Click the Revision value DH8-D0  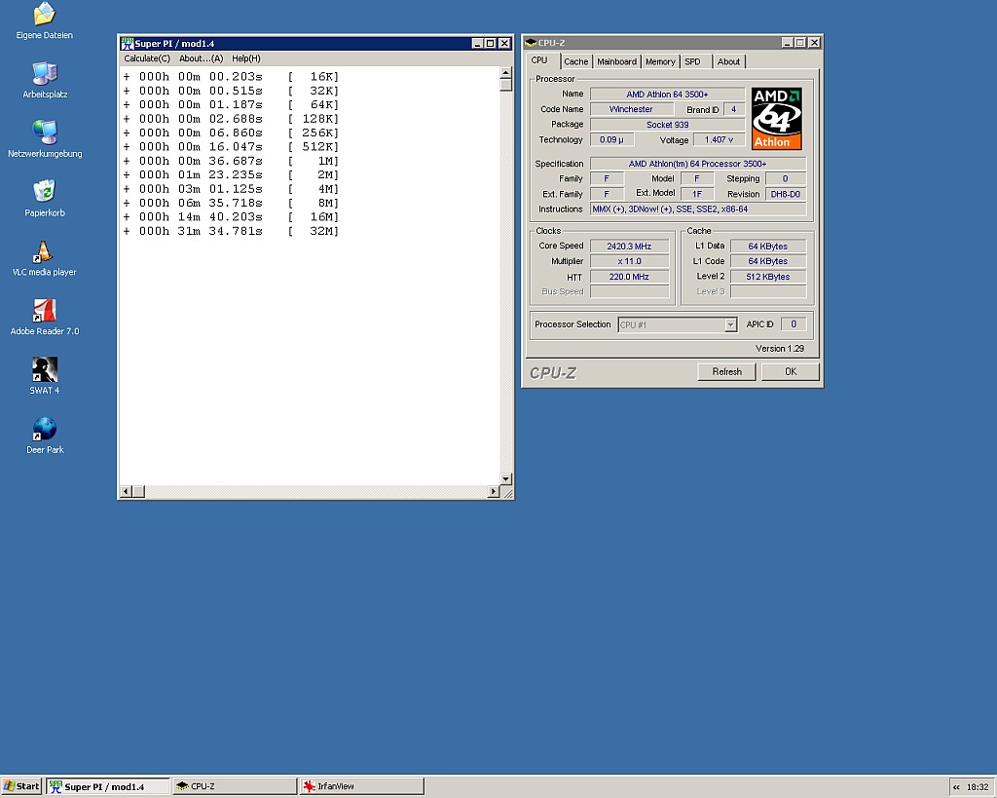point(786,194)
